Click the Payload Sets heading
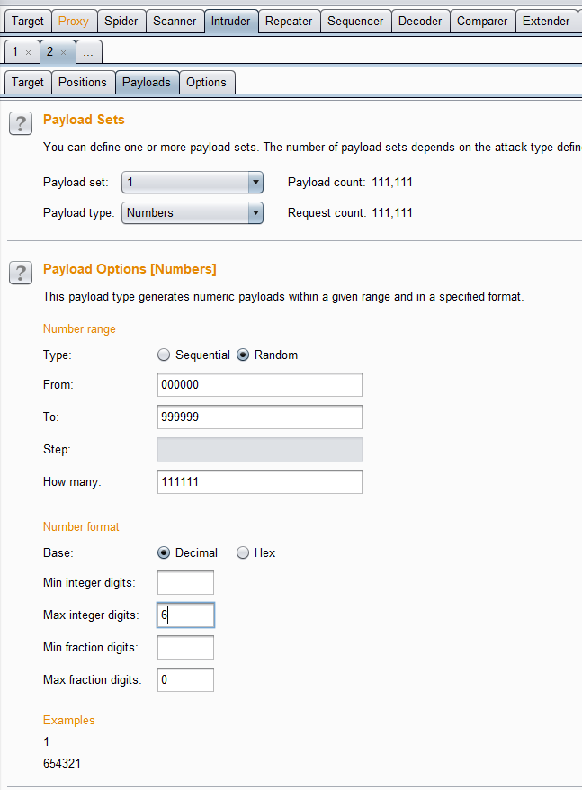The image size is (582, 790). [x=84, y=120]
